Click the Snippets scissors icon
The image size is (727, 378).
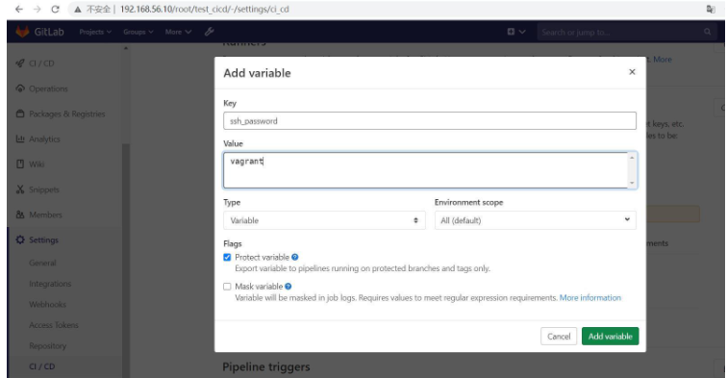[x=20, y=189]
